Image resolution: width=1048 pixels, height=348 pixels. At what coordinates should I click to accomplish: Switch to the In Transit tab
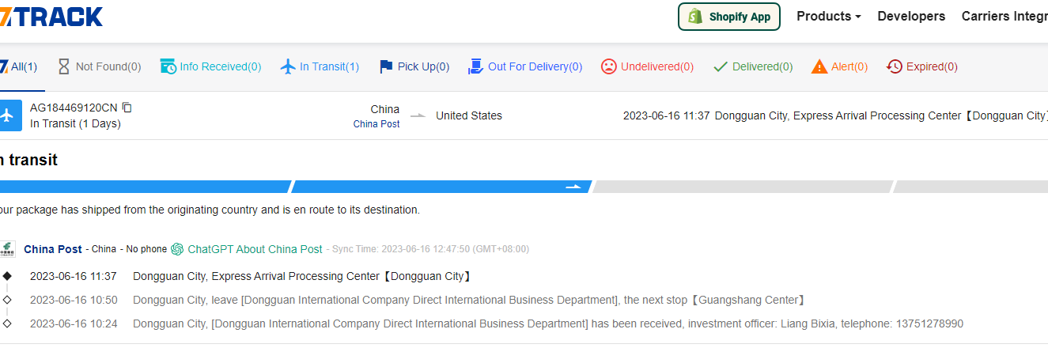[x=320, y=66]
